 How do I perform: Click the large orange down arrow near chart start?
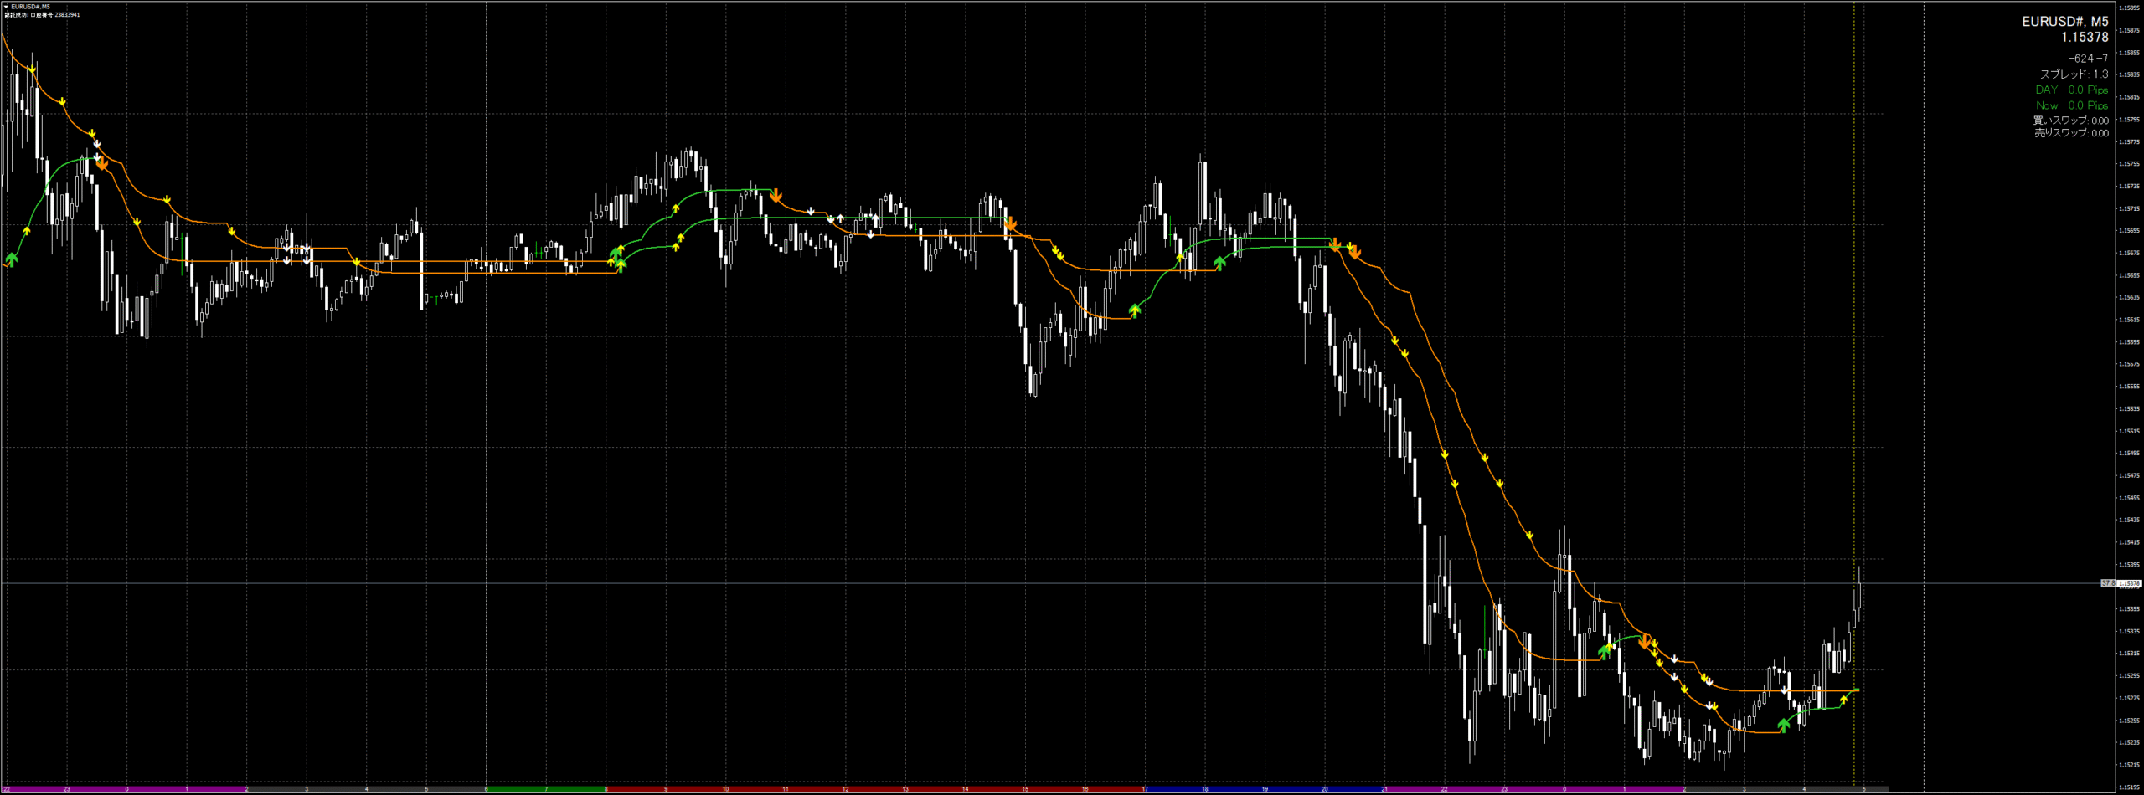pyautogui.click(x=102, y=164)
